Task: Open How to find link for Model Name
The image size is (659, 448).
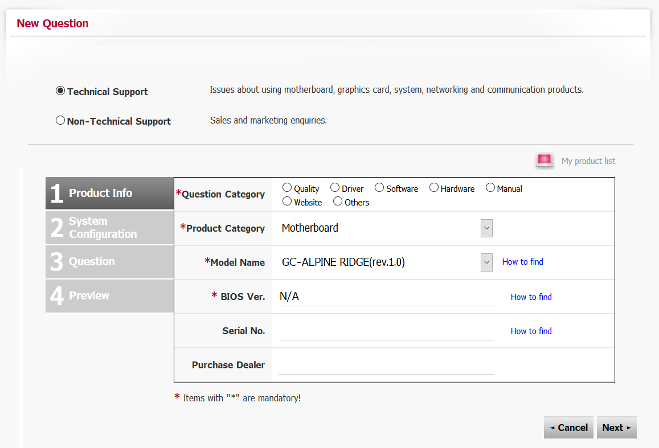Action: [x=522, y=262]
